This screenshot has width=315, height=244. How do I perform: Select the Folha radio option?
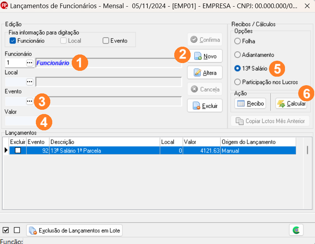(x=237, y=41)
